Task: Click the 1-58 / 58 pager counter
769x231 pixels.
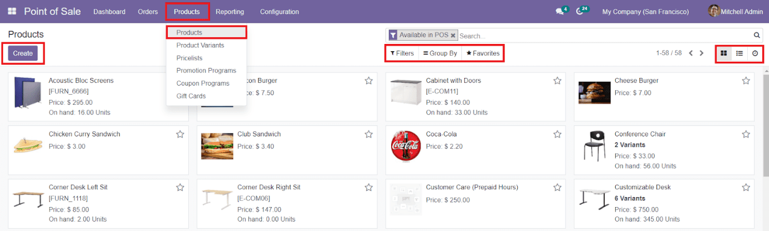Action: click(669, 53)
